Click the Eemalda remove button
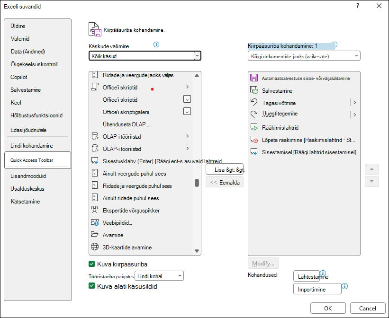Viewport: 389px width, 318px height. click(225, 182)
